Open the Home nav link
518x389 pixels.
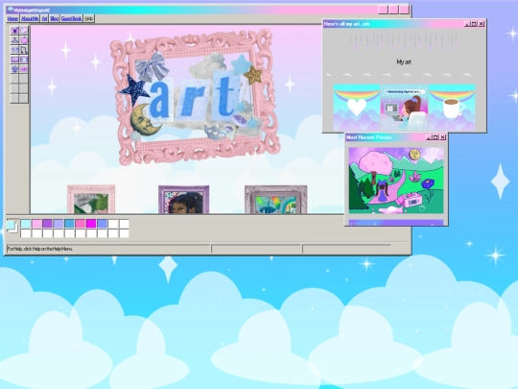[x=12, y=18]
